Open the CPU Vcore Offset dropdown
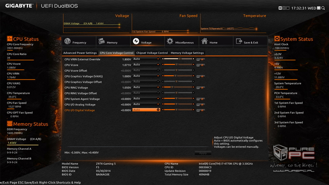Screen dimensions: 329x185 tap(146, 70)
